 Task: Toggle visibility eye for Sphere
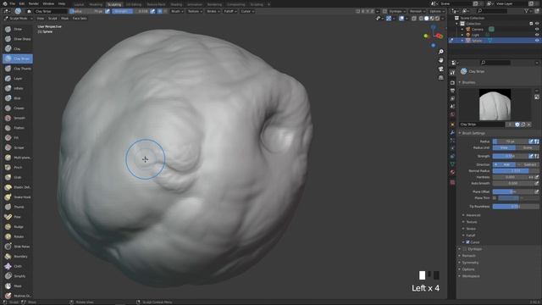[x=537, y=41]
